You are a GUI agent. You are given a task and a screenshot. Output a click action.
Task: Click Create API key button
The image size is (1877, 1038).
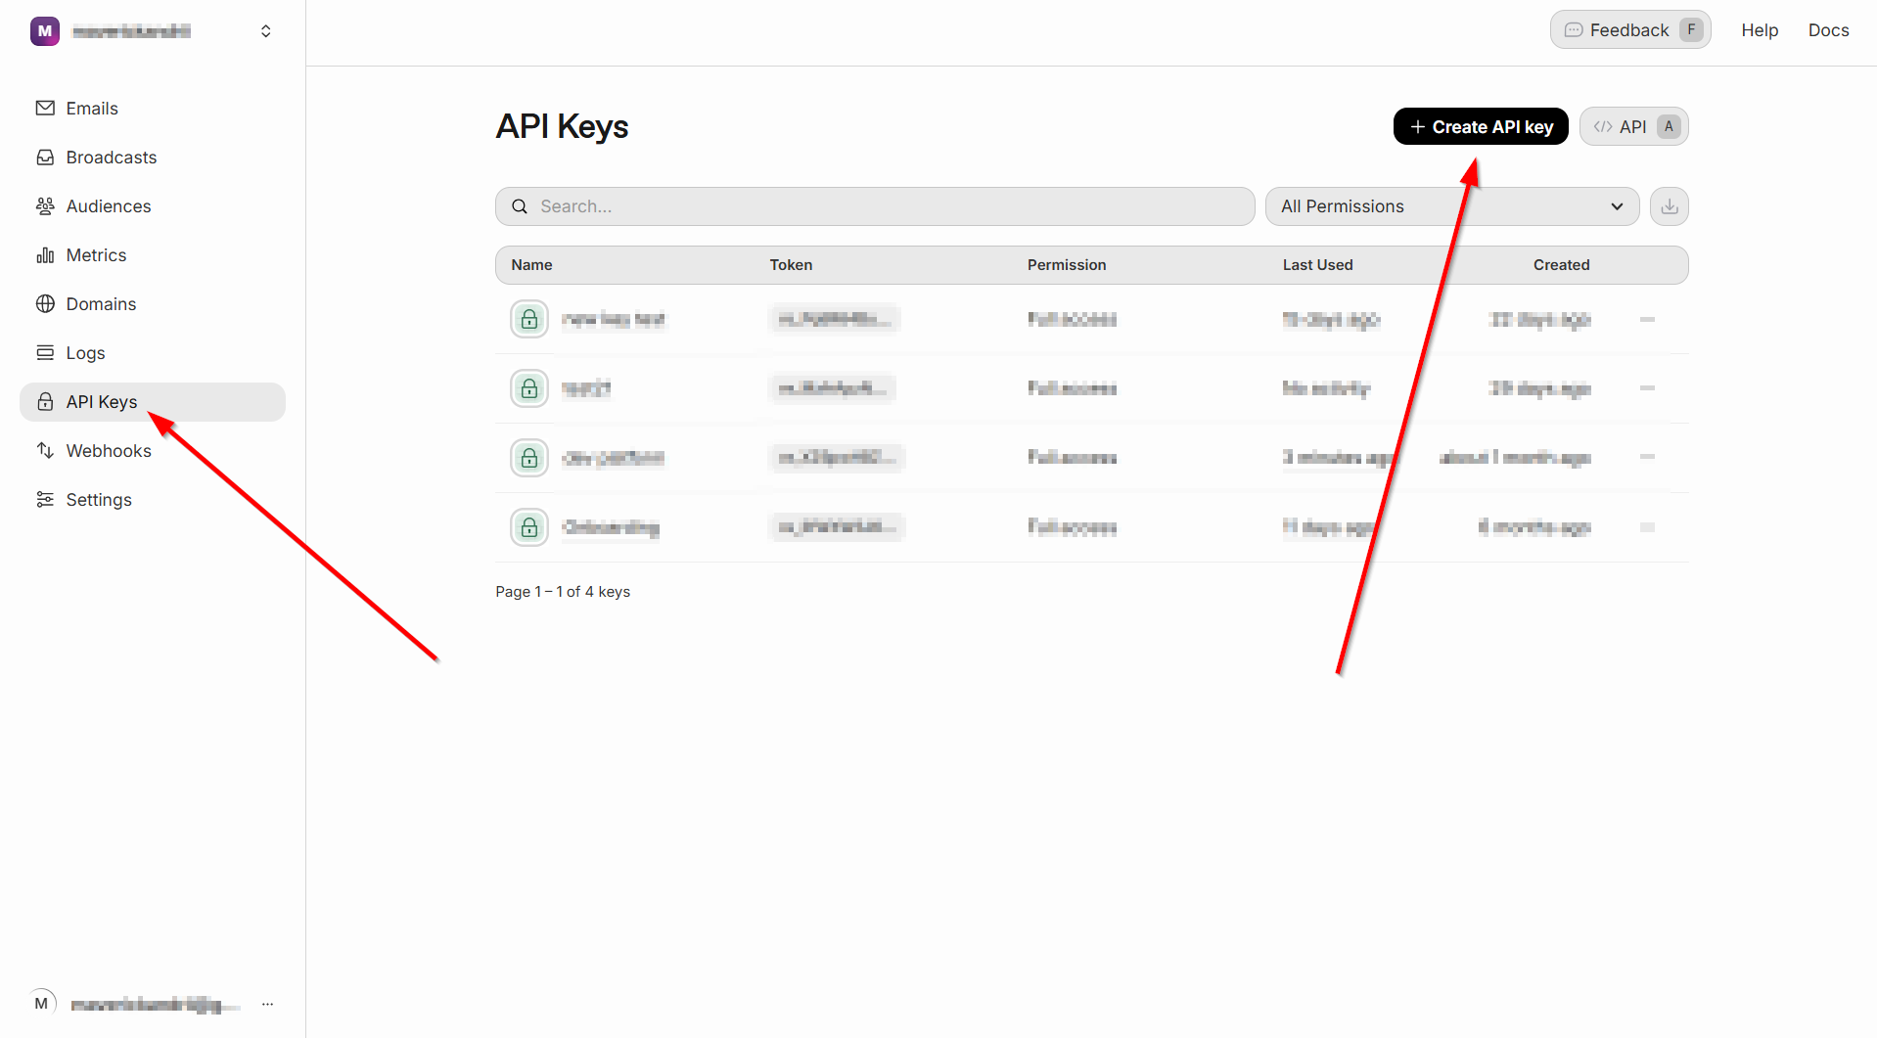point(1481,127)
